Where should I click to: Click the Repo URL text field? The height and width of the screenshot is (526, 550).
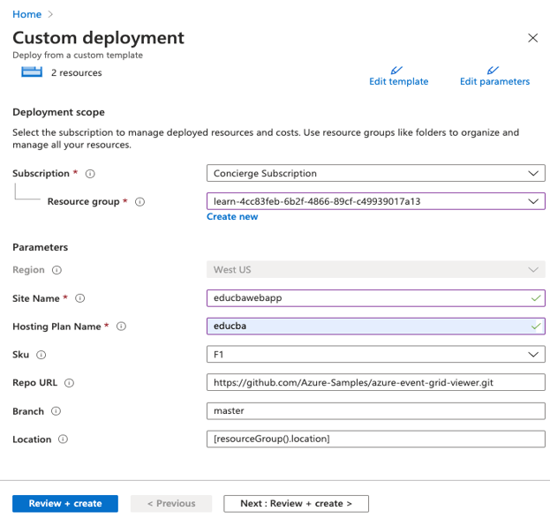click(x=375, y=383)
